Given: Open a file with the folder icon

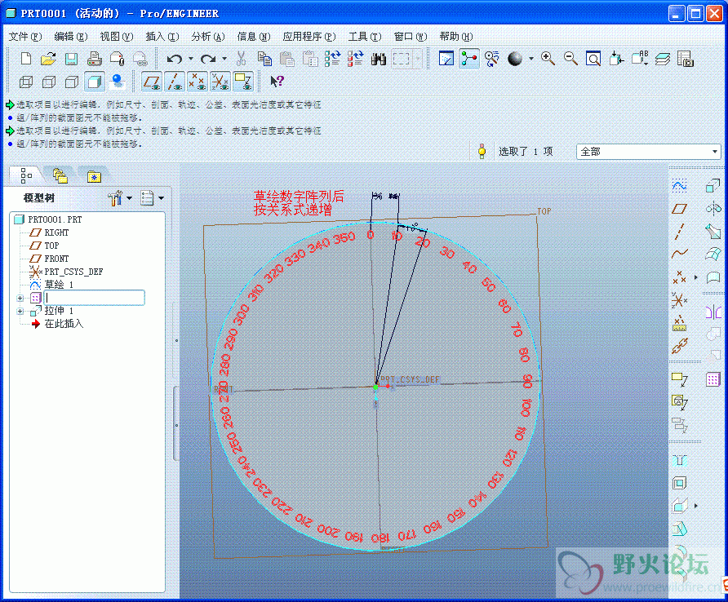Looking at the screenshot, I should click(x=48, y=59).
